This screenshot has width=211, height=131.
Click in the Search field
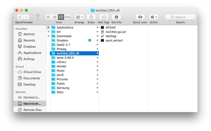click(x=180, y=17)
